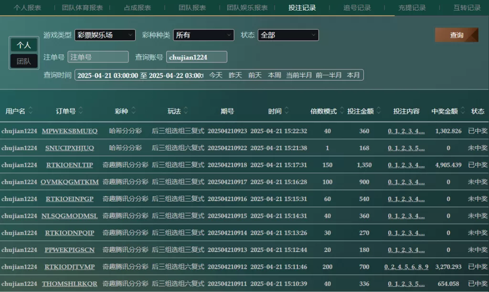This screenshot has height=292, width=489.
Task: Click the 查询 search button
Action: tap(457, 35)
